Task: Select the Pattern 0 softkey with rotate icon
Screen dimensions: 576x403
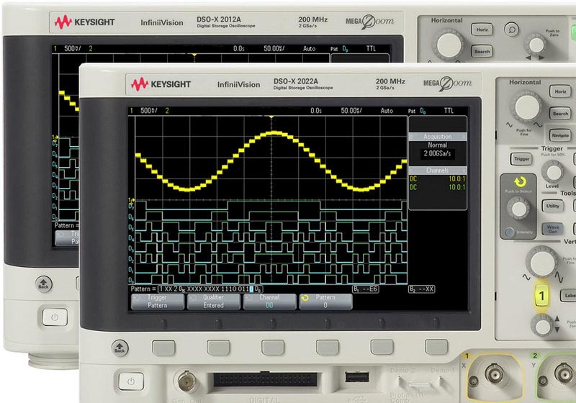Action: (325, 302)
